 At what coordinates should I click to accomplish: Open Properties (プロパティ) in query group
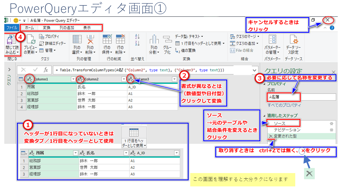(49, 37)
